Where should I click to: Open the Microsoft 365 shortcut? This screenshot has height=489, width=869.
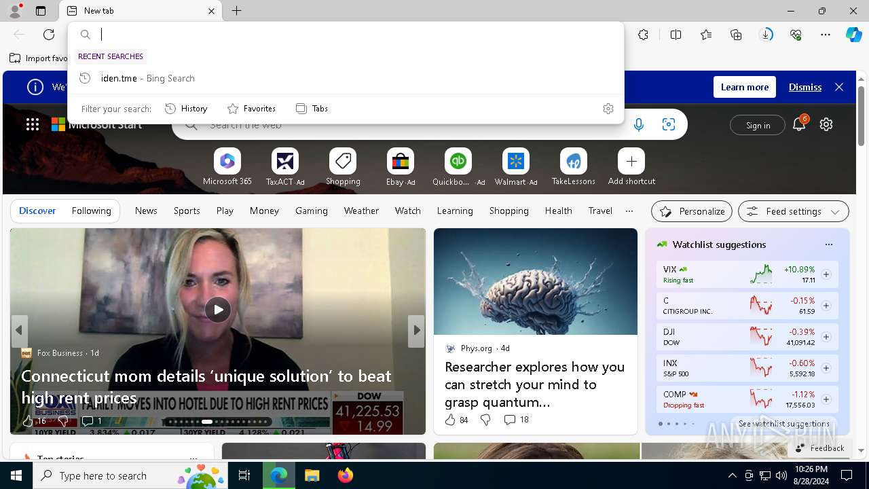pos(227,168)
